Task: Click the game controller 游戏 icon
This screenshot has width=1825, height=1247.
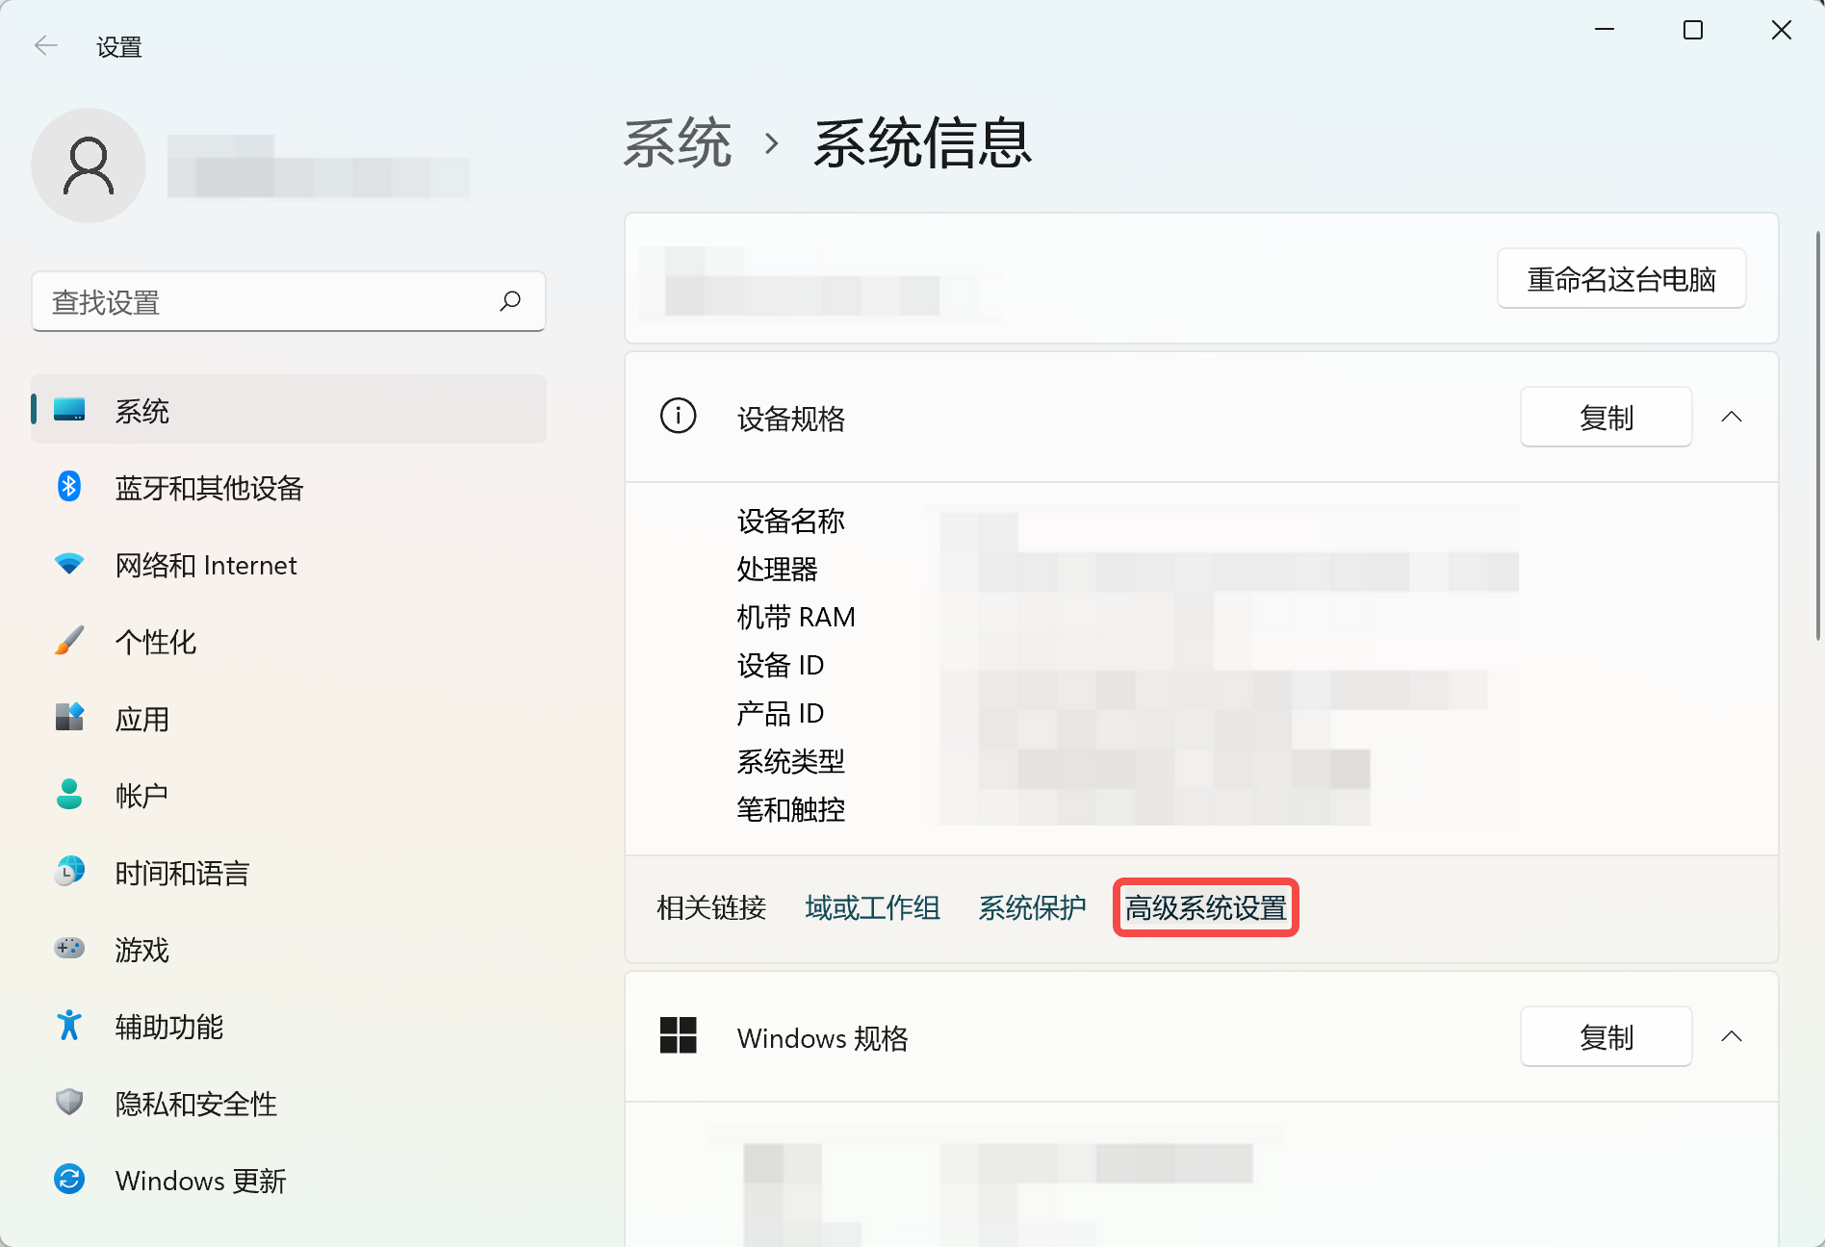Action: coord(69,948)
